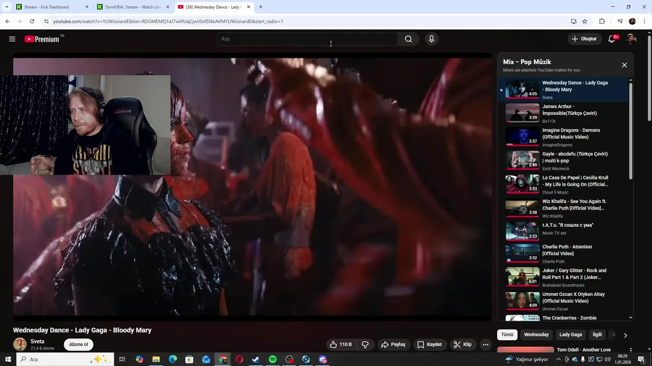652x366 pixels.
Task: Open Chrome extensions puzzle icon
Action: pos(602,21)
